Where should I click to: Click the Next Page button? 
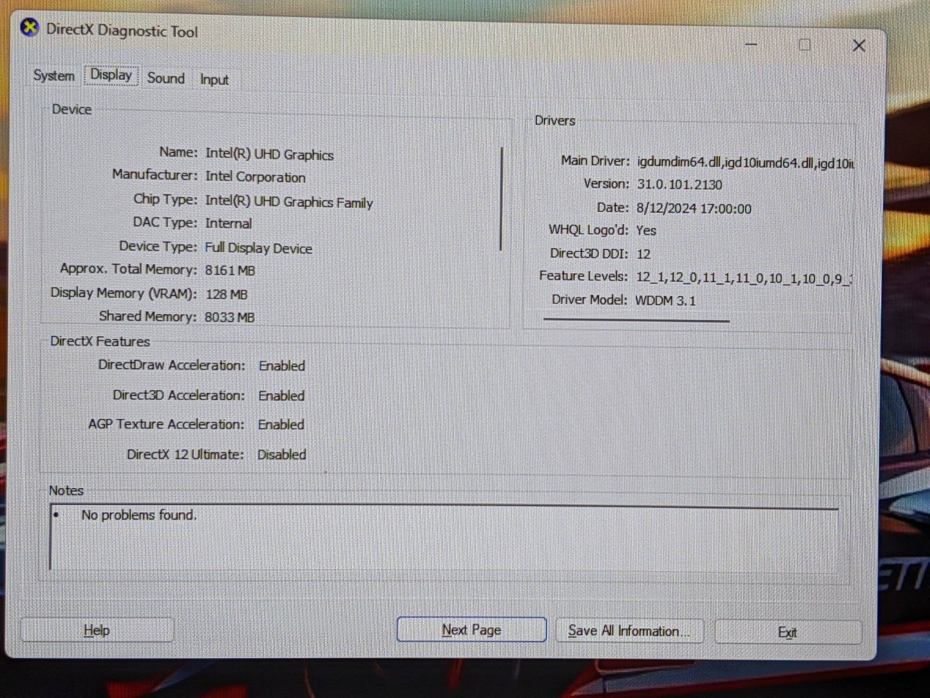coord(471,630)
